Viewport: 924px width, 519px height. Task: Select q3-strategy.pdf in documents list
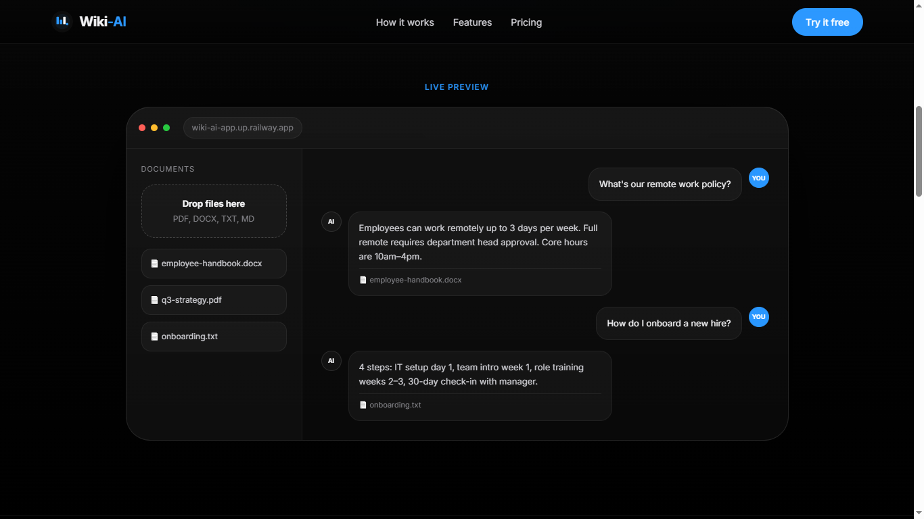click(214, 300)
